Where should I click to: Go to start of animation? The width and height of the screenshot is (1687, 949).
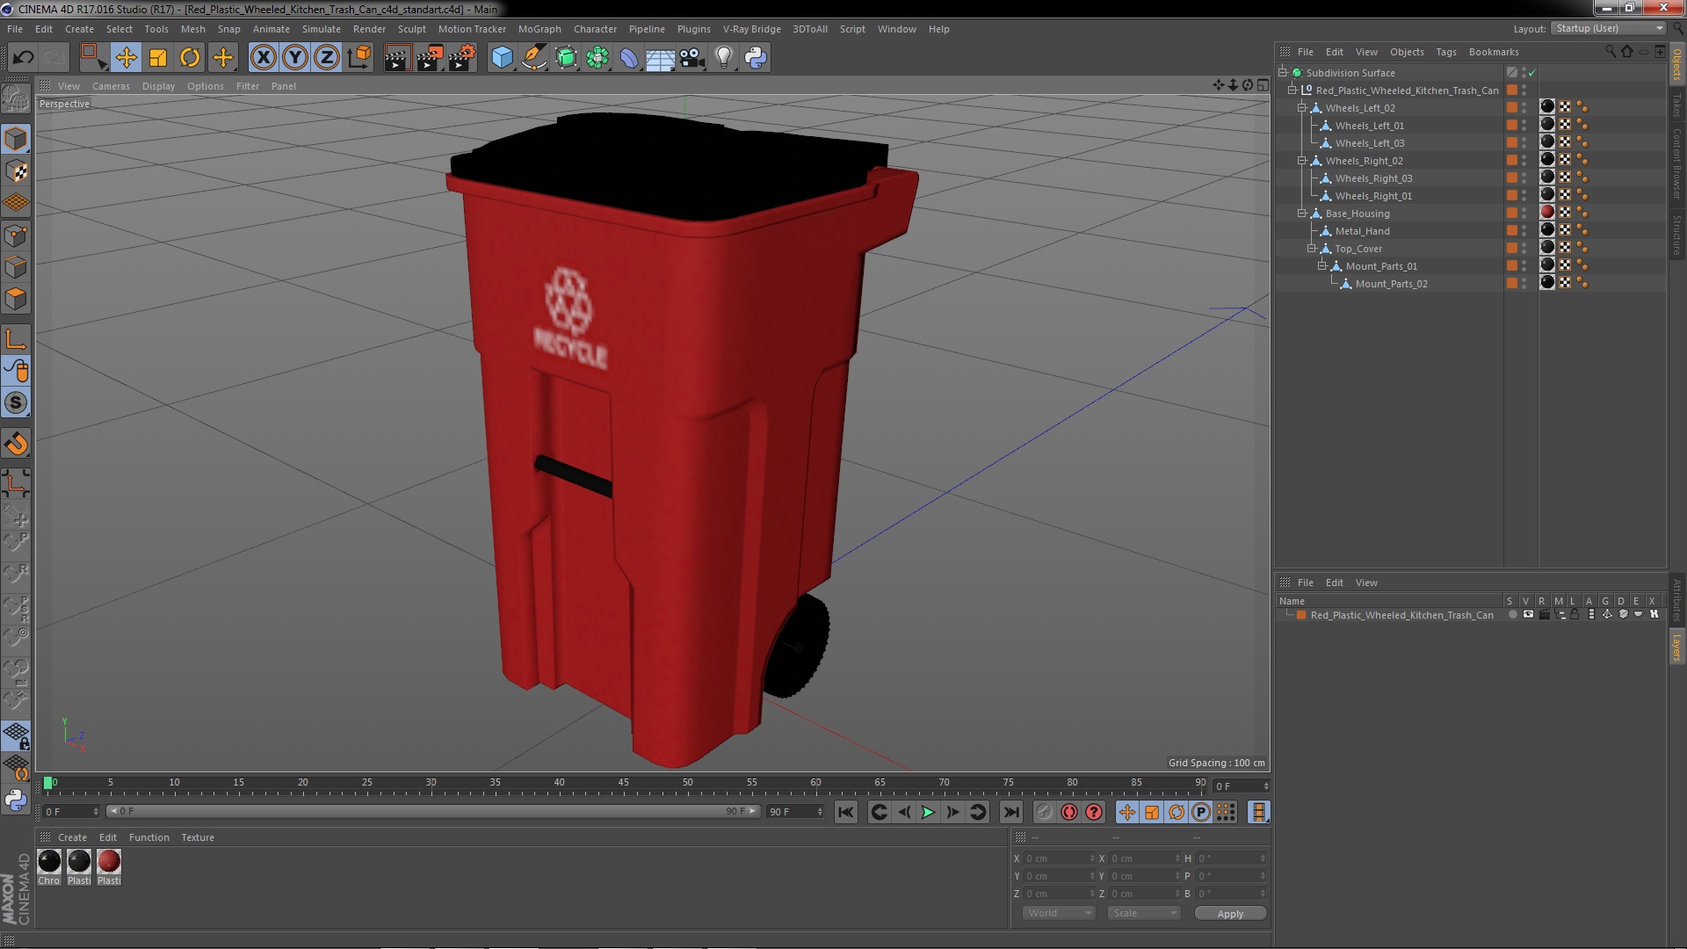coord(845,813)
